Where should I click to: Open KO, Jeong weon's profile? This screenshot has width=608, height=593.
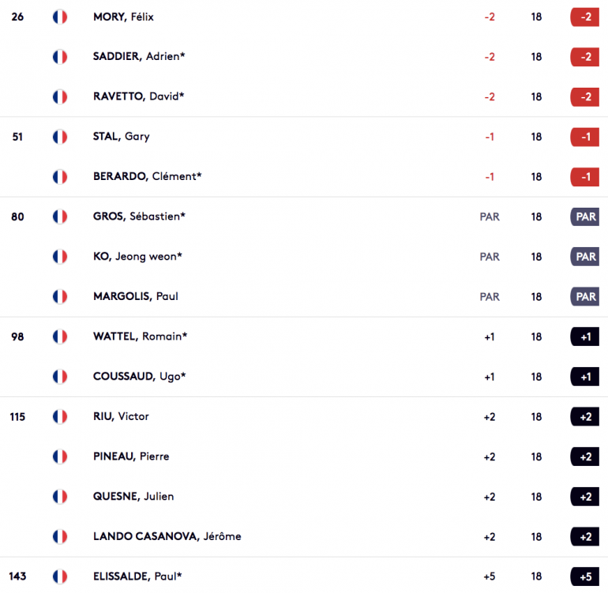(x=137, y=257)
